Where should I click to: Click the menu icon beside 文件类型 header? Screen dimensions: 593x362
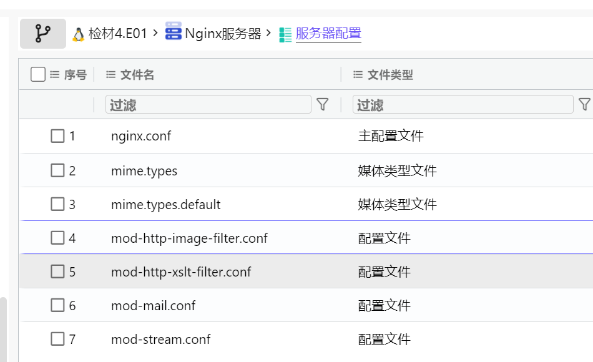point(358,75)
